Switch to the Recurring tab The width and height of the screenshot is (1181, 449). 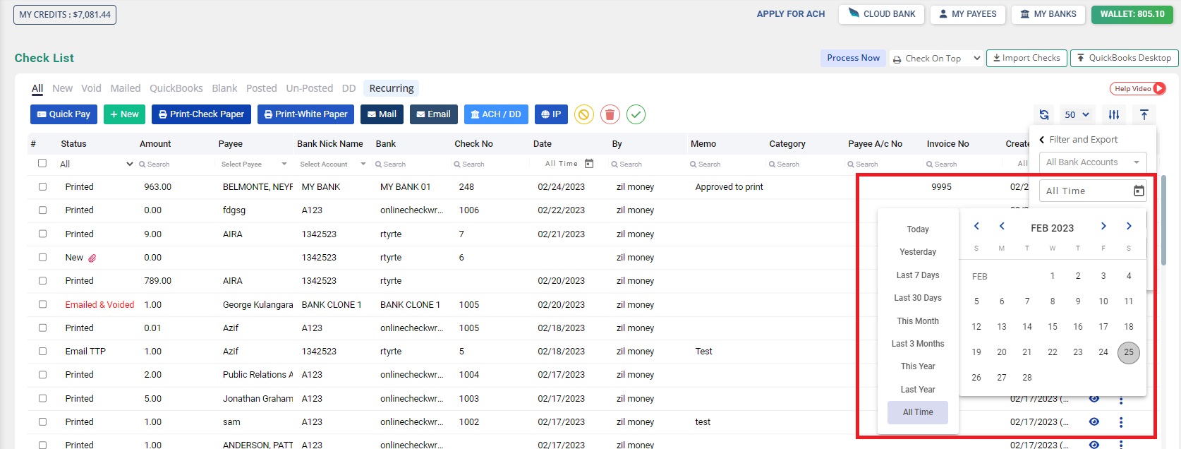point(391,88)
